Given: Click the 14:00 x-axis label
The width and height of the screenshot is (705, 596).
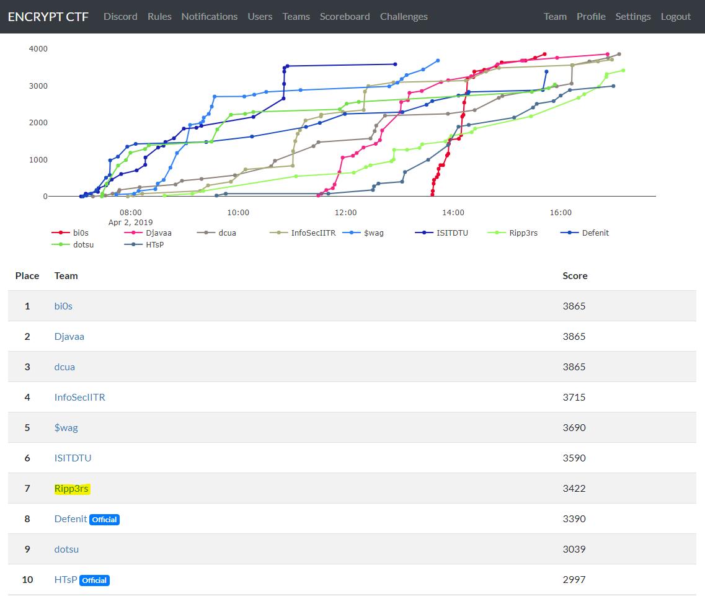Looking at the screenshot, I should 453,212.
